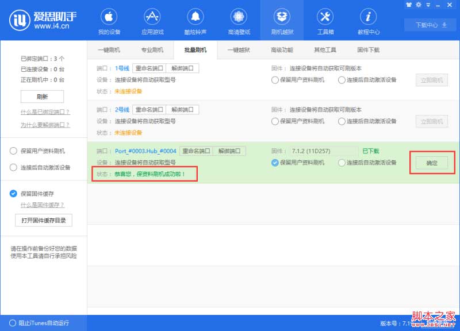This screenshot has width=460, height=331.
Task: Select 保留用户资料刷机 in 2号线 row
Action: (275, 121)
